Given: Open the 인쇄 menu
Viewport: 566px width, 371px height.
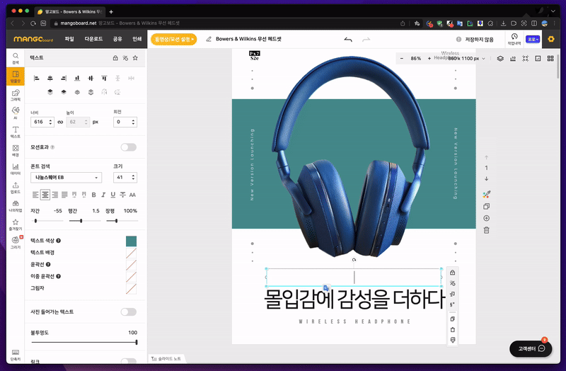Looking at the screenshot, I should [137, 39].
